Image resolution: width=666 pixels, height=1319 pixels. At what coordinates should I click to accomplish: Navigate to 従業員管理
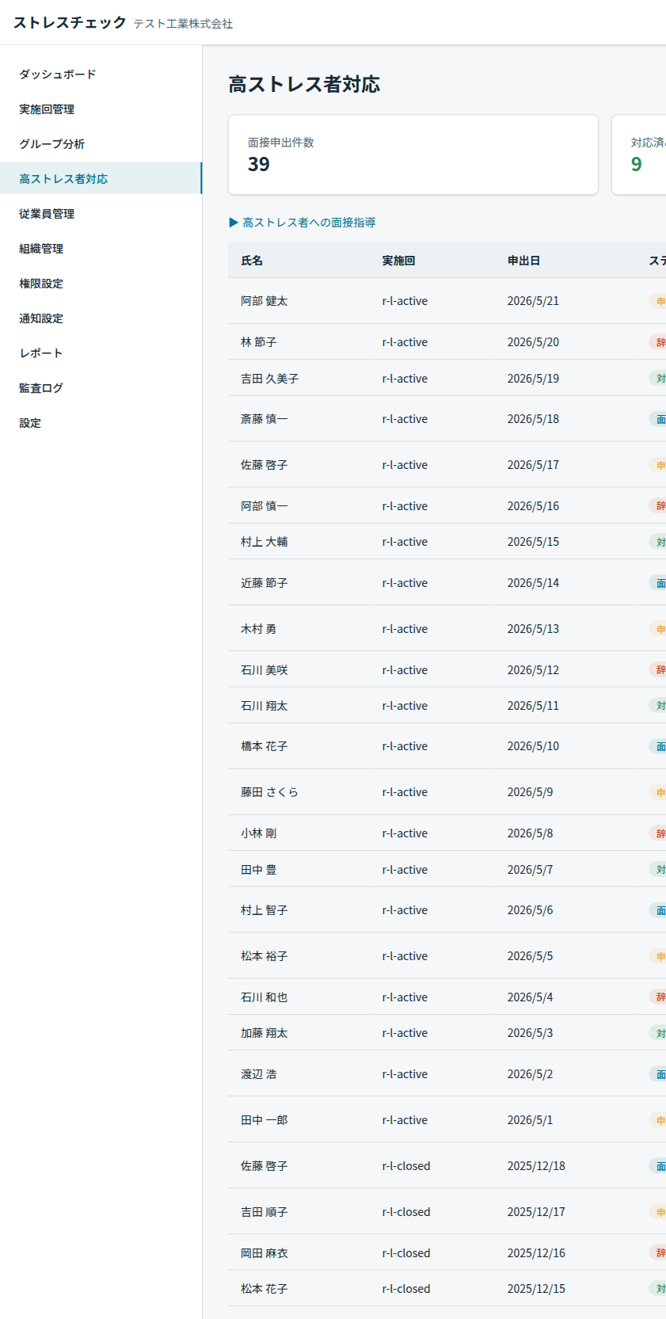(x=47, y=214)
